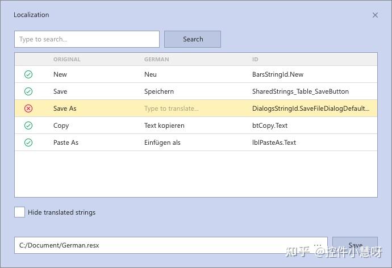Viewport: 392px width, 268px height.
Task: Click the ID column header
Action: 255,59
